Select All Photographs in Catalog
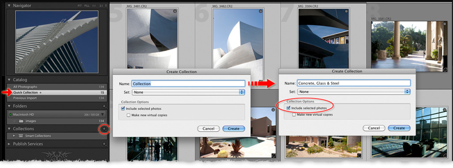The height and width of the screenshot is (168, 453). (57, 87)
